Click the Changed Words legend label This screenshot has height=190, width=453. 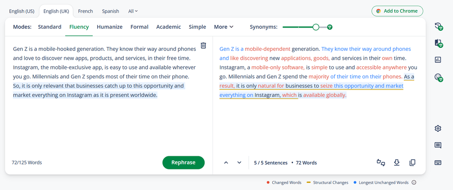pyautogui.click(x=286, y=182)
